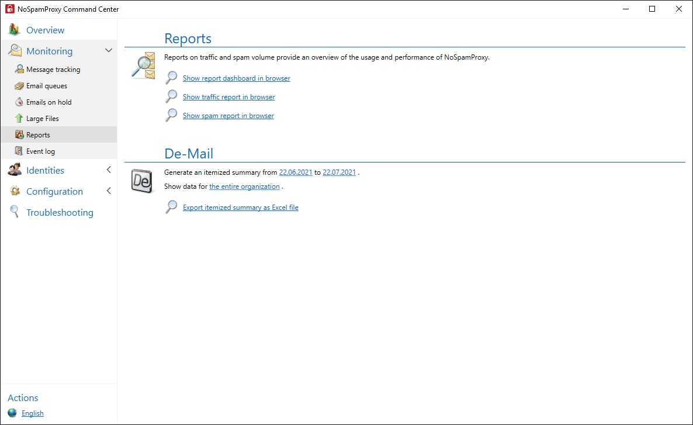The height and width of the screenshot is (425, 693).
Task: Click the Reports section heading
Action: click(x=188, y=38)
